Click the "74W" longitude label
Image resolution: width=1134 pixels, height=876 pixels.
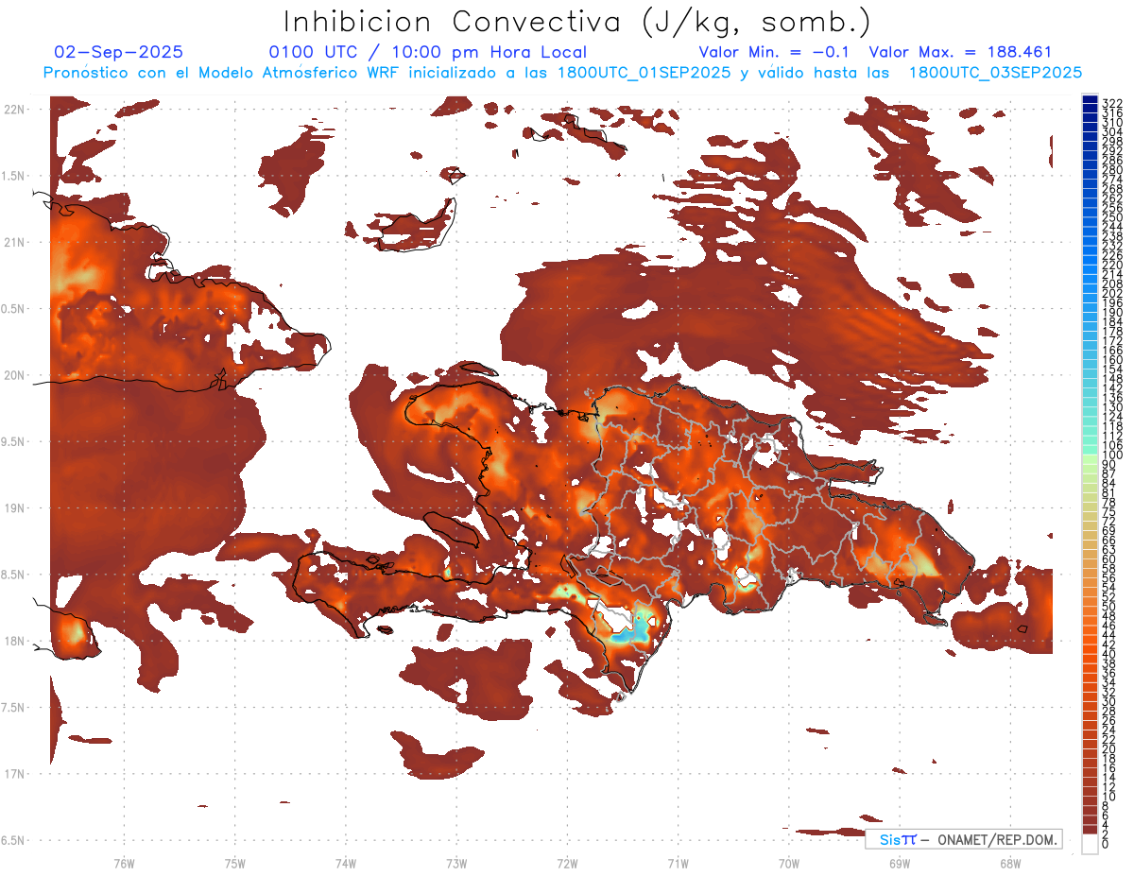pyautogui.click(x=346, y=863)
